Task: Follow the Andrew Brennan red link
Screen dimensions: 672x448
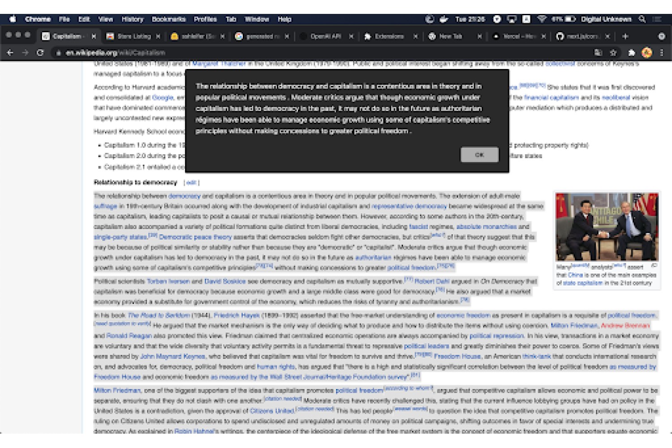Action: pyautogui.click(x=625, y=326)
